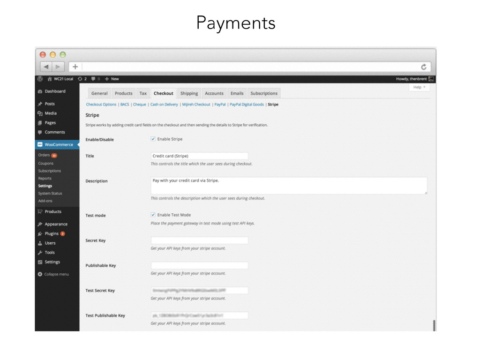Switch to the Products tab

[x=123, y=93]
